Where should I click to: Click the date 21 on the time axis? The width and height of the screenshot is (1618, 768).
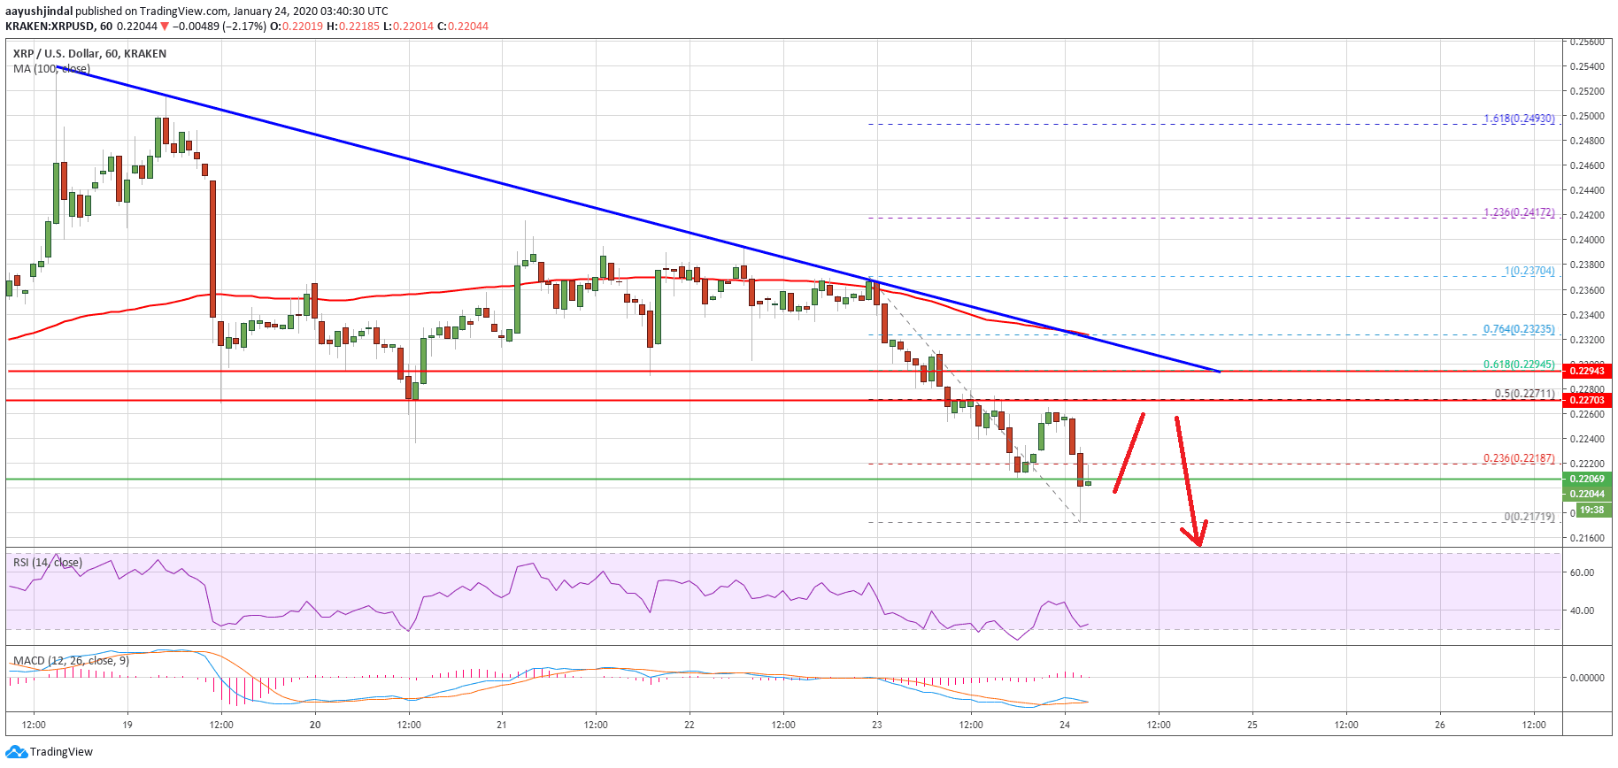(502, 725)
